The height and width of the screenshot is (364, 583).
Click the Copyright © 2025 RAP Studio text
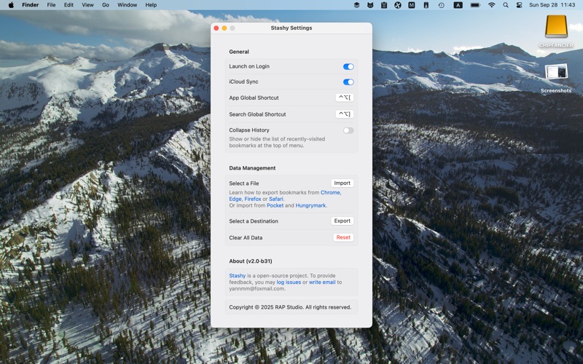(290, 307)
